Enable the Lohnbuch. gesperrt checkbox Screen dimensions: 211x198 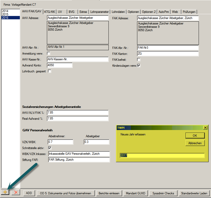tap(50, 71)
